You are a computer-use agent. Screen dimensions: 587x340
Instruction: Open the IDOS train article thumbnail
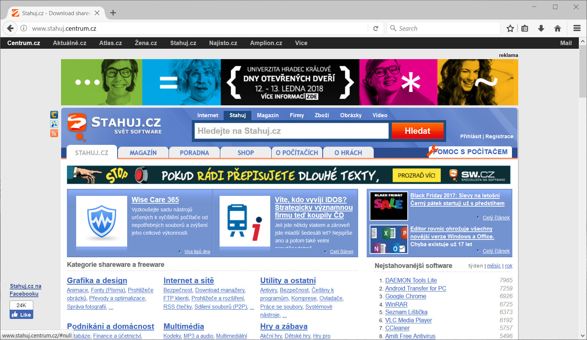[245, 221]
